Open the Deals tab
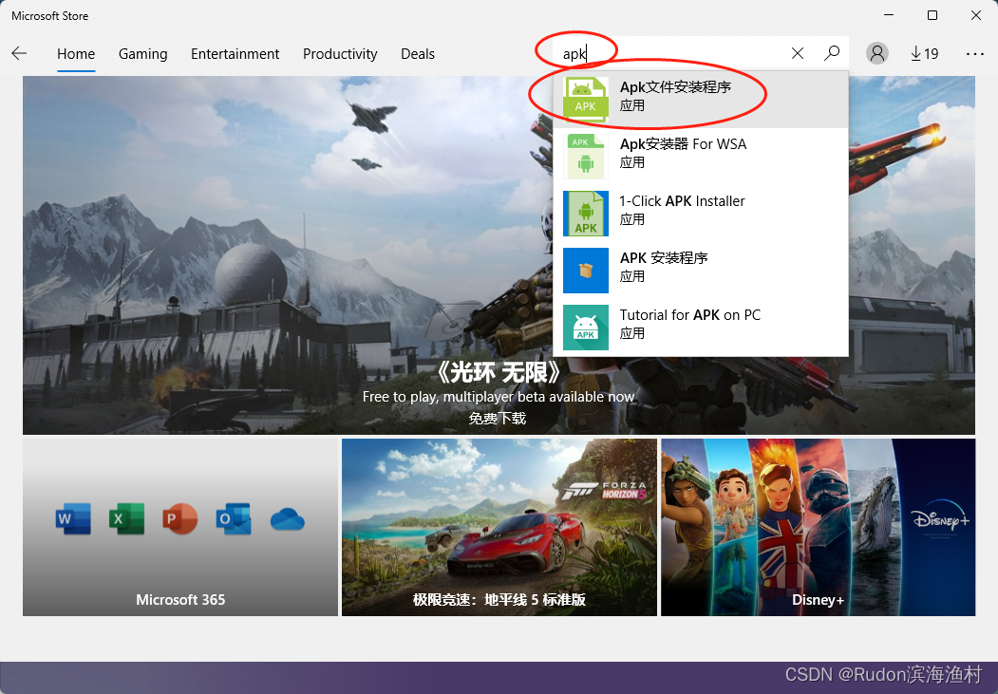 click(x=418, y=54)
